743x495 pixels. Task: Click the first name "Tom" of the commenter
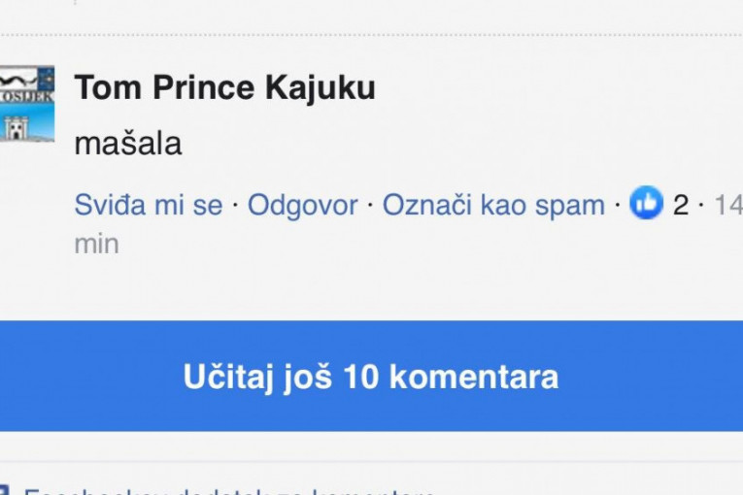click(101, 87)
